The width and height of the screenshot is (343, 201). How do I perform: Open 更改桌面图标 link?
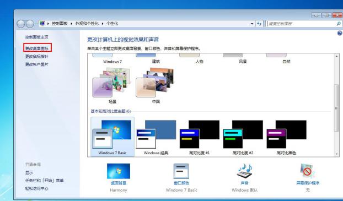click(37, 48)
